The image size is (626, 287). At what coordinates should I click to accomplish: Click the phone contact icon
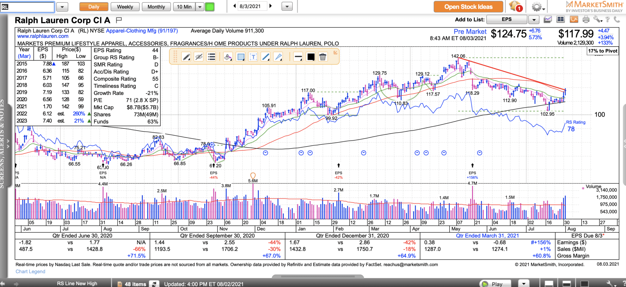click(x=617, y=20)
